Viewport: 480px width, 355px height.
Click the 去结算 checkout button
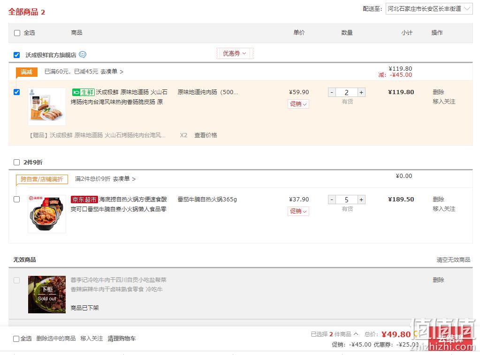[450, 338]
